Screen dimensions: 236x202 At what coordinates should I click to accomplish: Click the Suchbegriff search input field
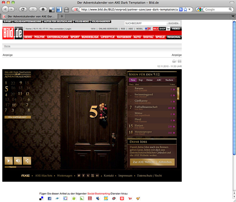(x=145, y=24)
